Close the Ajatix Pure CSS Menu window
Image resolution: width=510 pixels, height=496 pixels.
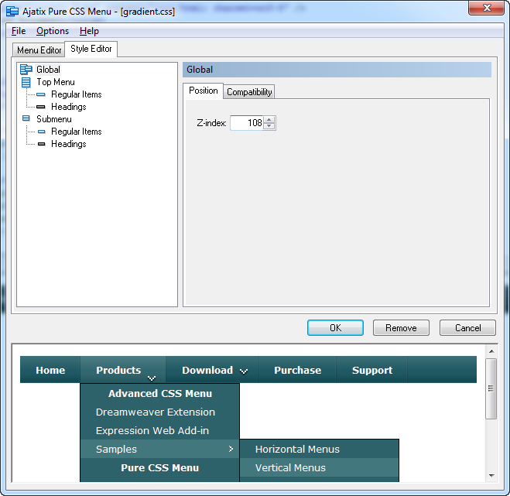click(487, 8)
